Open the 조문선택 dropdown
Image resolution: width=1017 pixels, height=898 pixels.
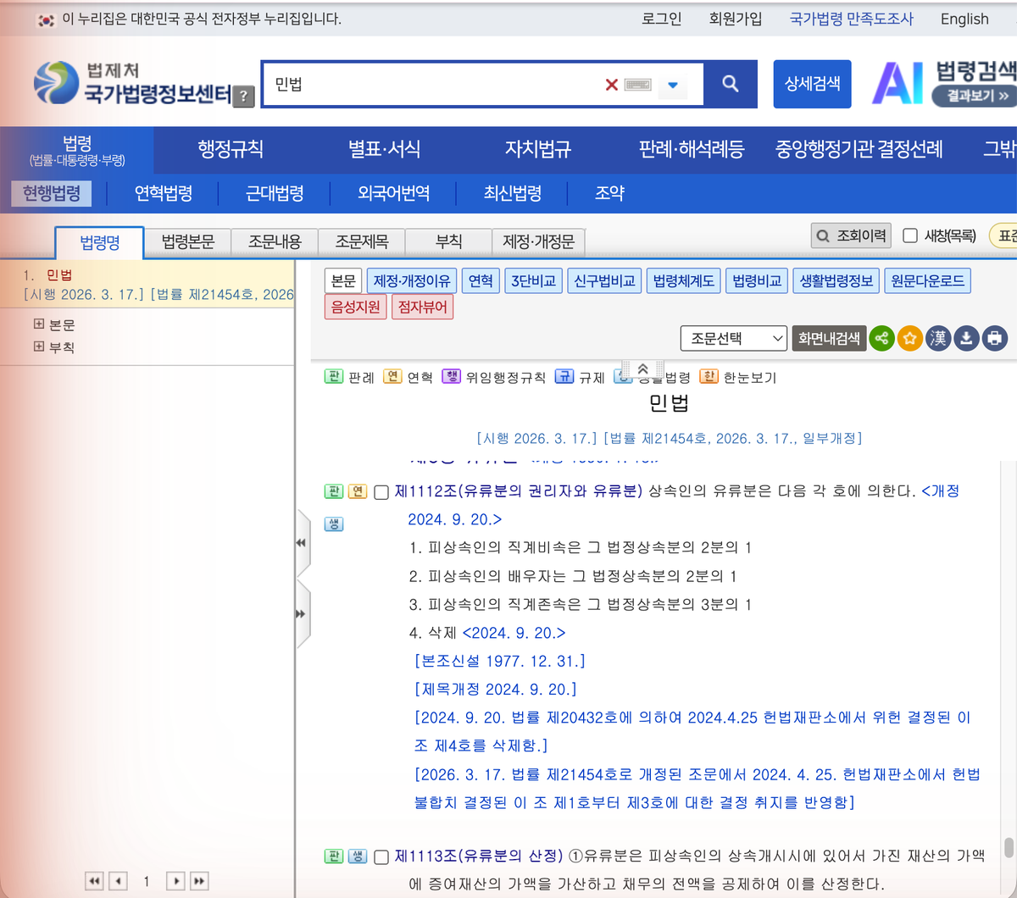click(x=734, y=339)
